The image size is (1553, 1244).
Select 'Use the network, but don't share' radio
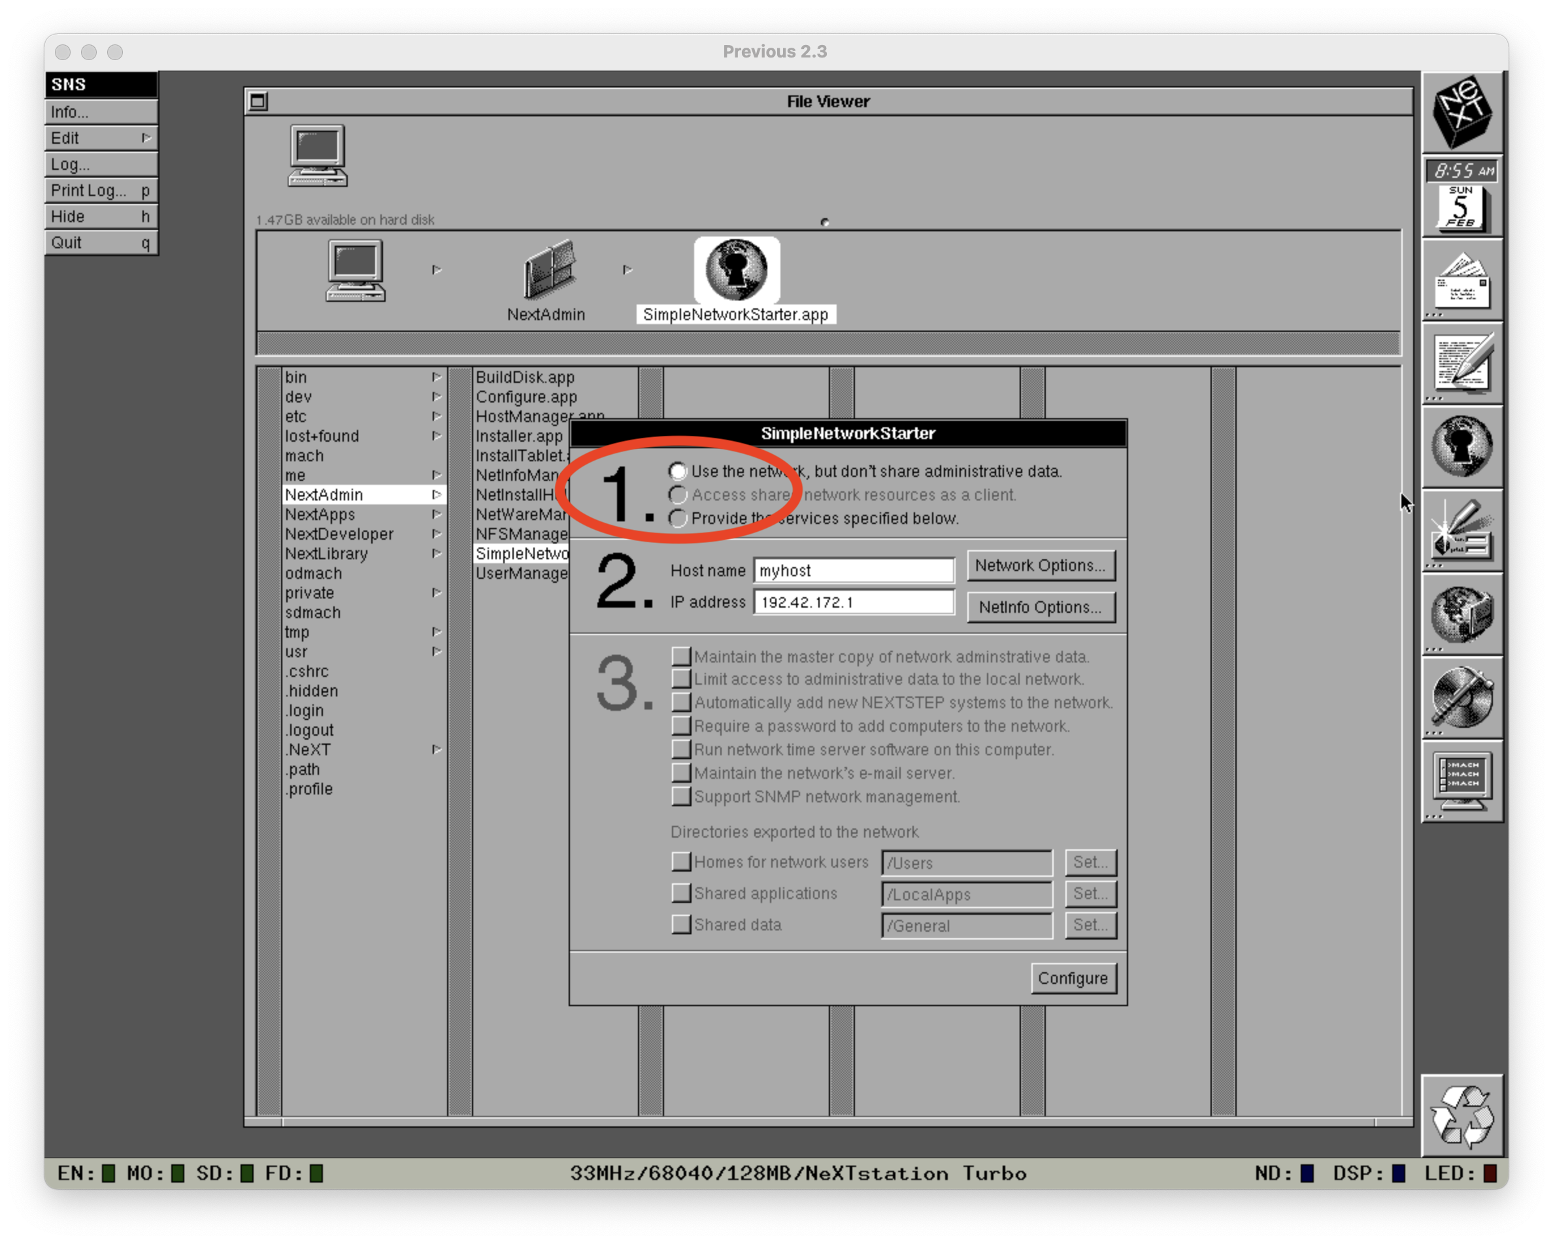[677, 472]
